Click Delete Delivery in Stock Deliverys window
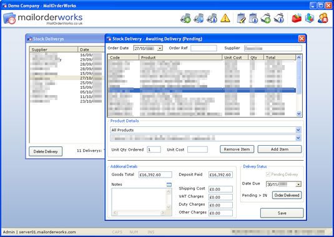 coord(46,151)
